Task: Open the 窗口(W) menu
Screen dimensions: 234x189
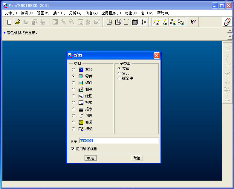Action: [x=147, y=13]
